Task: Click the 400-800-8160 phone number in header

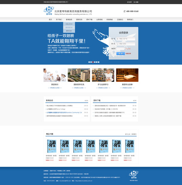Action: [133, 11]
